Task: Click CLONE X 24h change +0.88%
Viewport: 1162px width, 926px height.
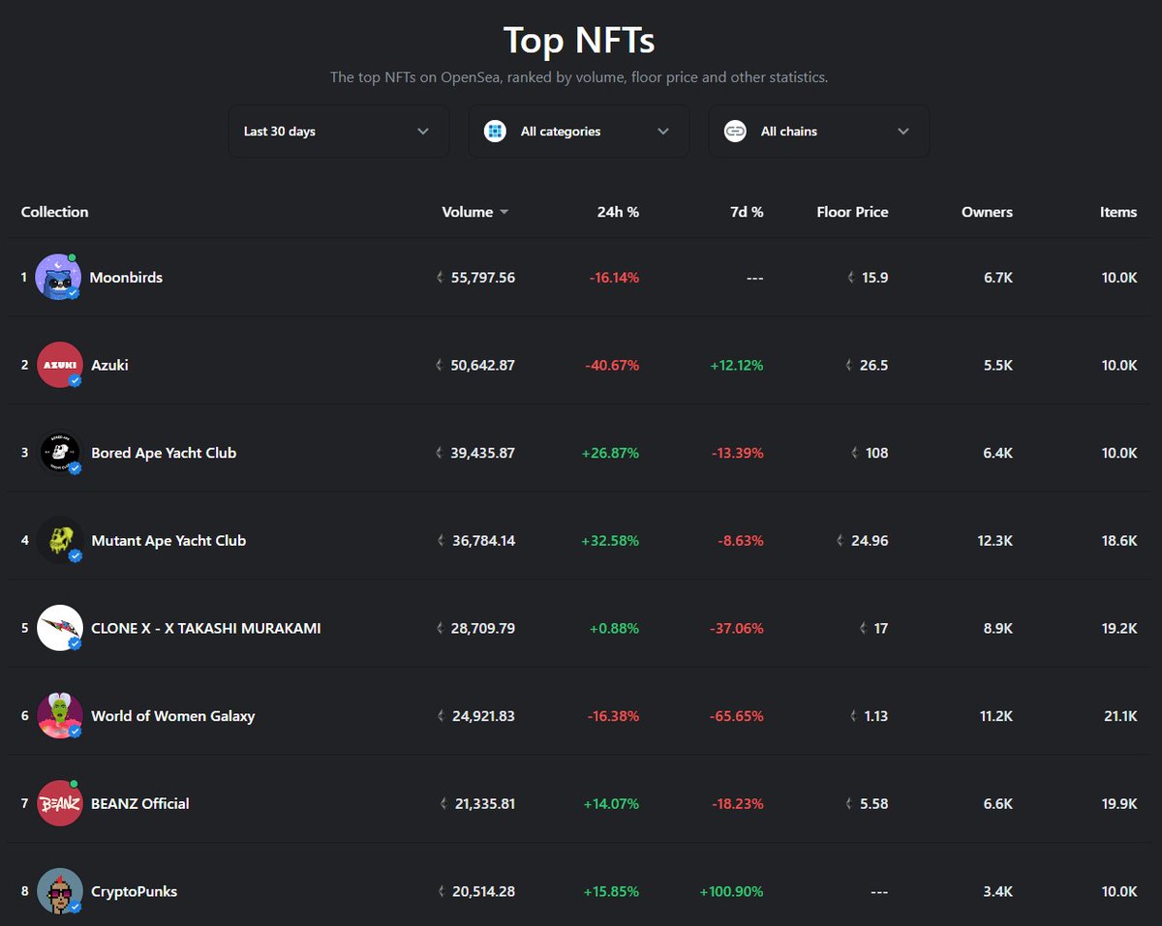Action: 614,628
